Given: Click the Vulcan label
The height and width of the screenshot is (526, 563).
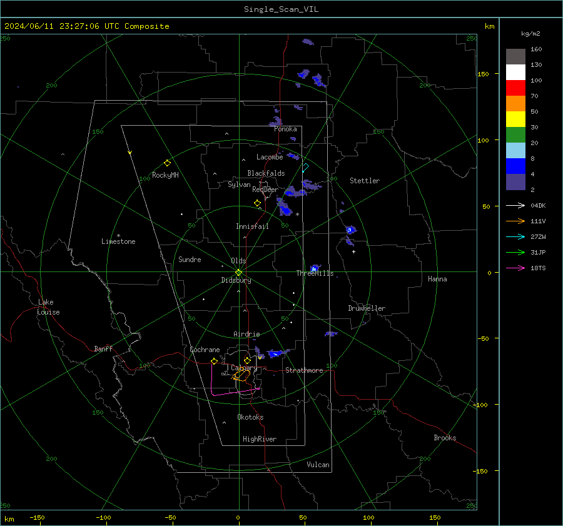Looking at the screenshot, I should (318, 465).
